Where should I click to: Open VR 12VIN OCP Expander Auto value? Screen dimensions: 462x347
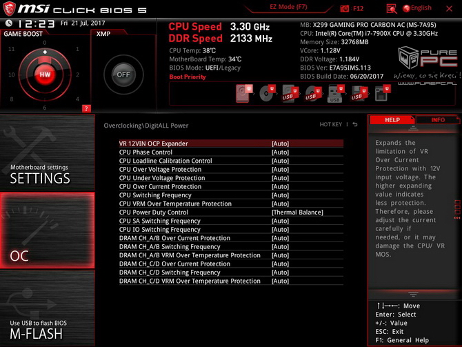click(280, 143)
